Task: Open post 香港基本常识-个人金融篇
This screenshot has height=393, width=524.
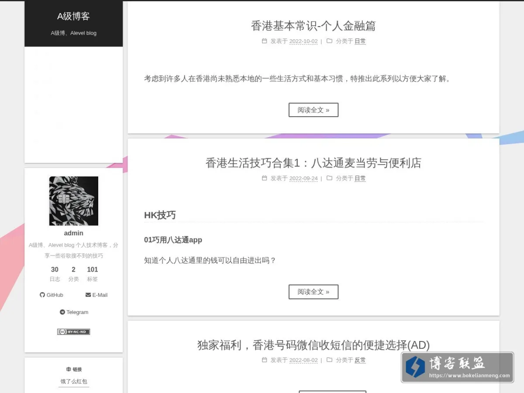Action: coord(314,26)
